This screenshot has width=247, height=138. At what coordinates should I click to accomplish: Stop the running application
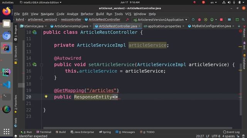pos(221,20)
